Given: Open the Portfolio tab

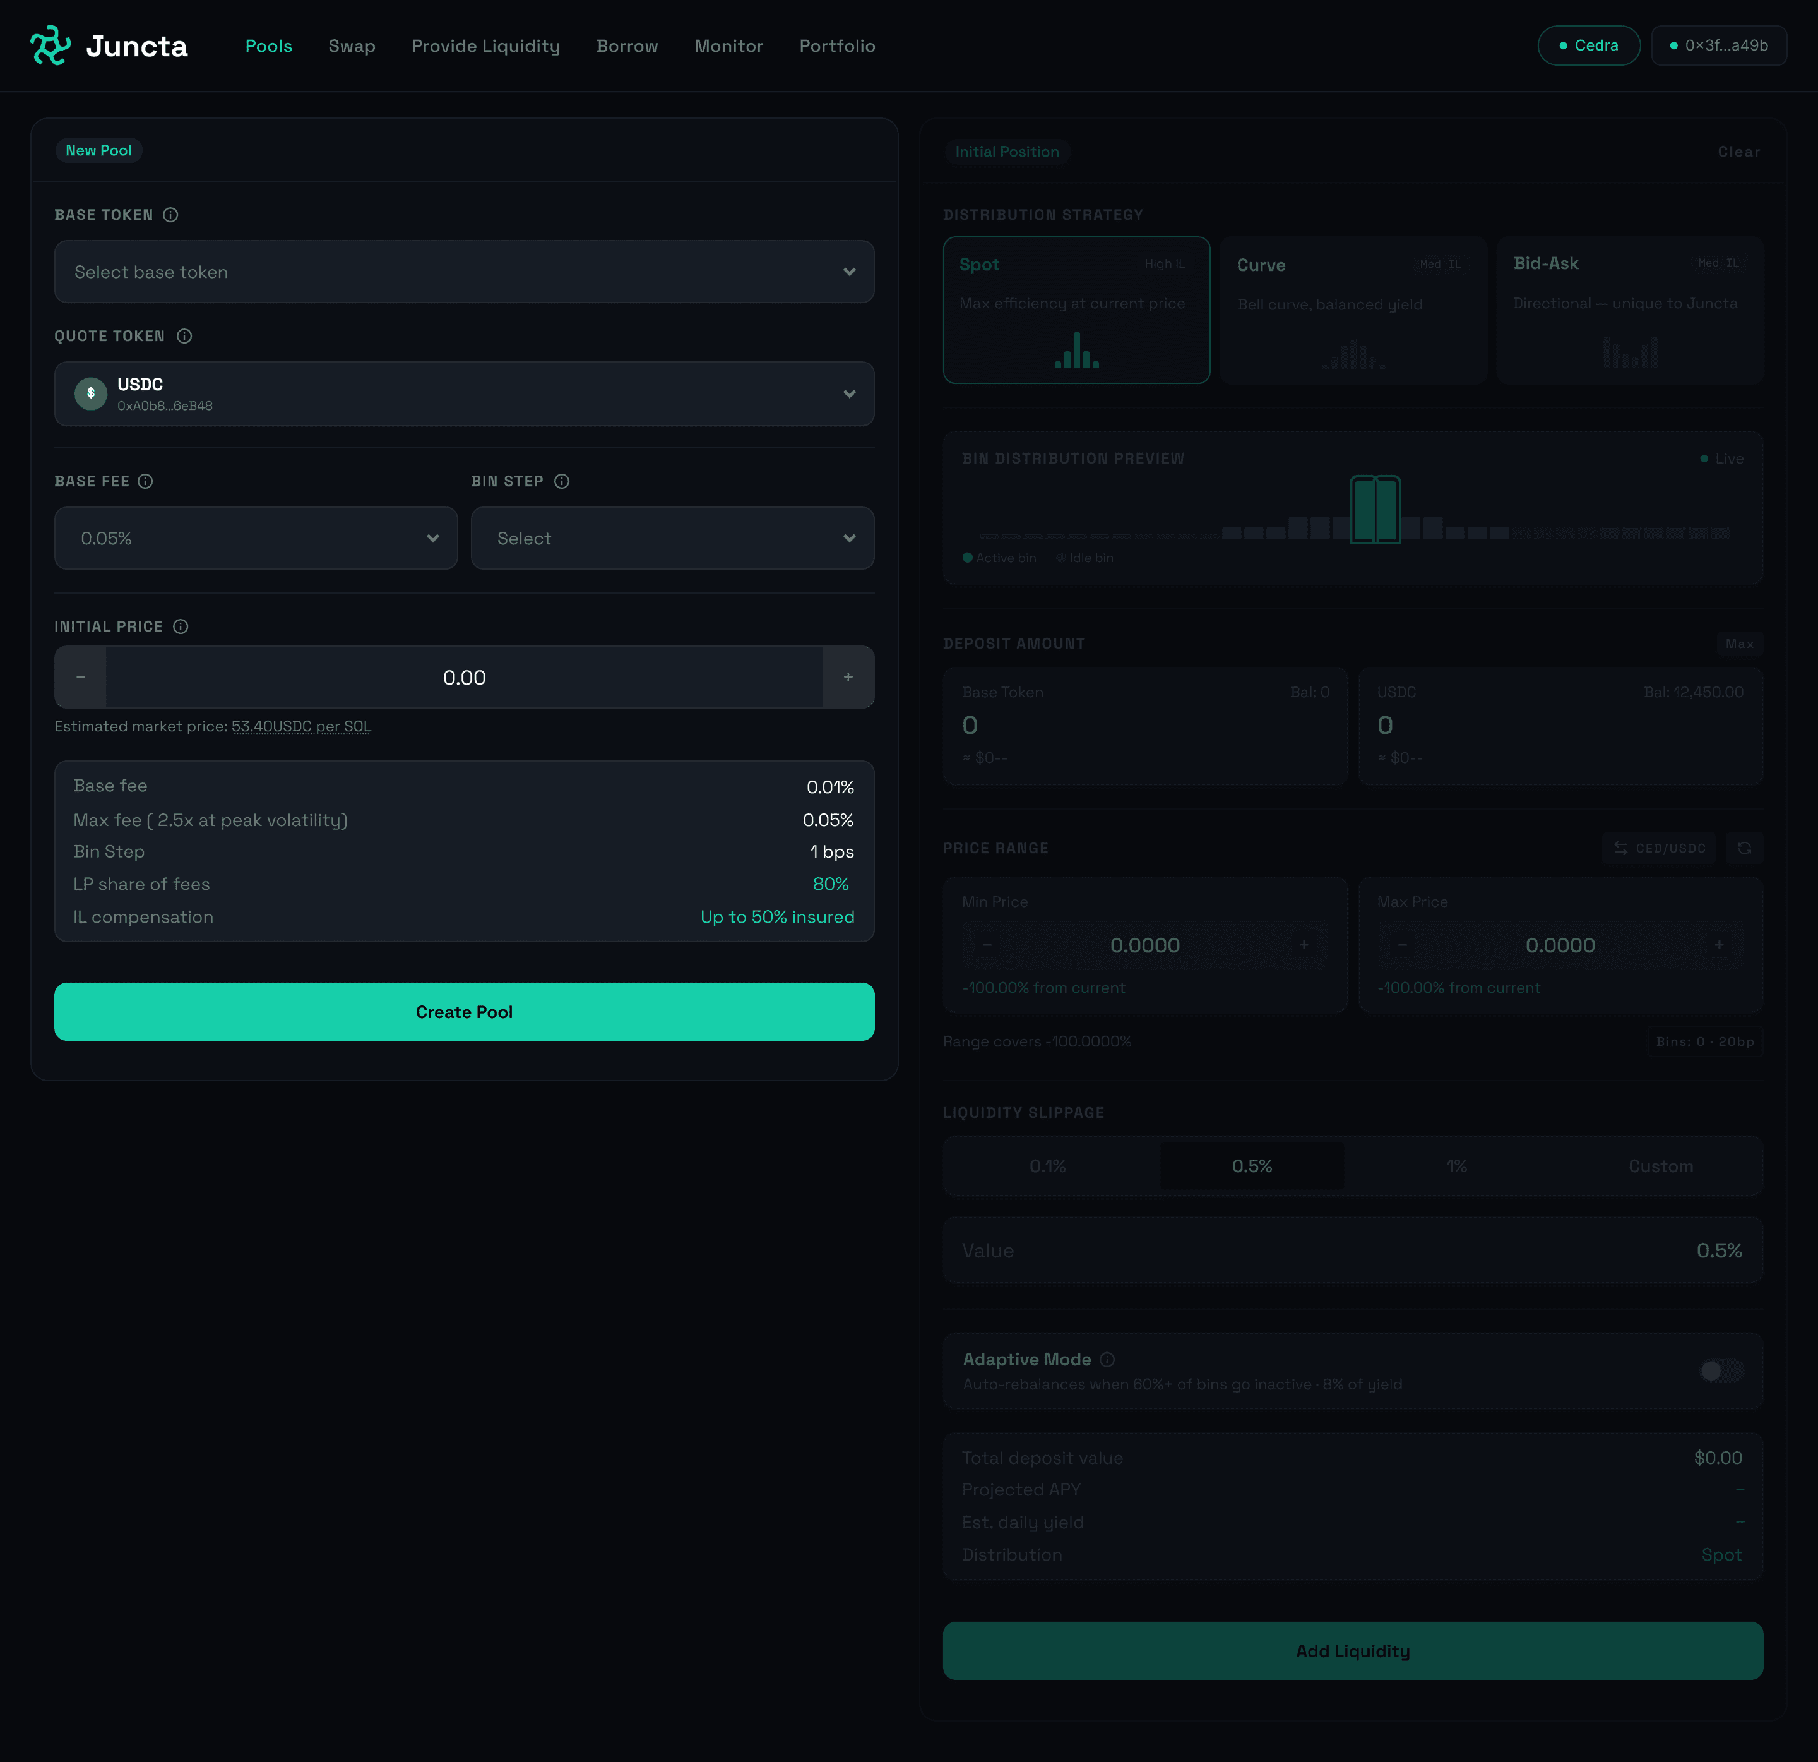Looking at the screenshot, I should [x=838, y=45].
